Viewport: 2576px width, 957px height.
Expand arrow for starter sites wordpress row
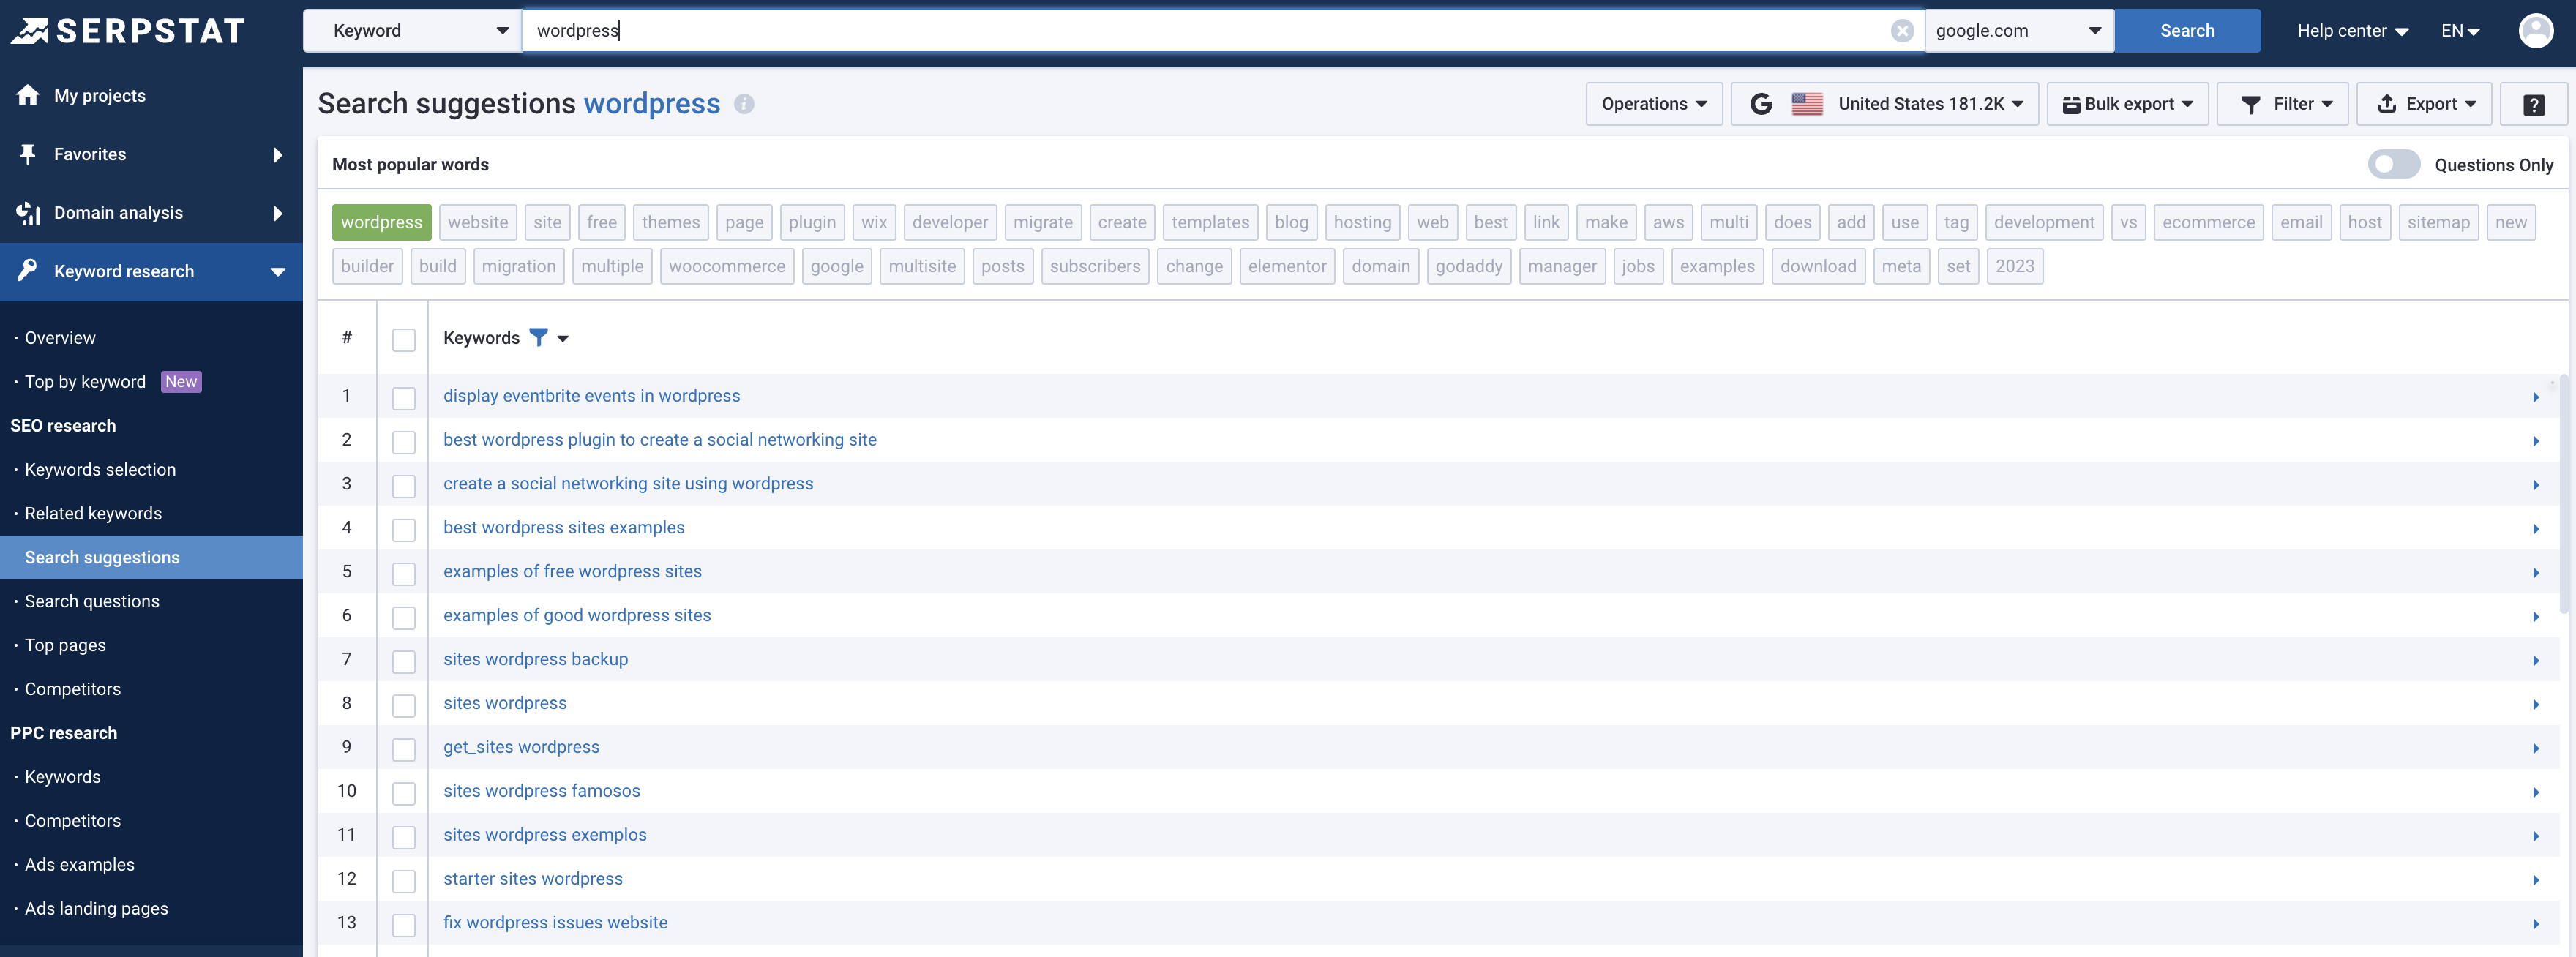coord(2536,880)
